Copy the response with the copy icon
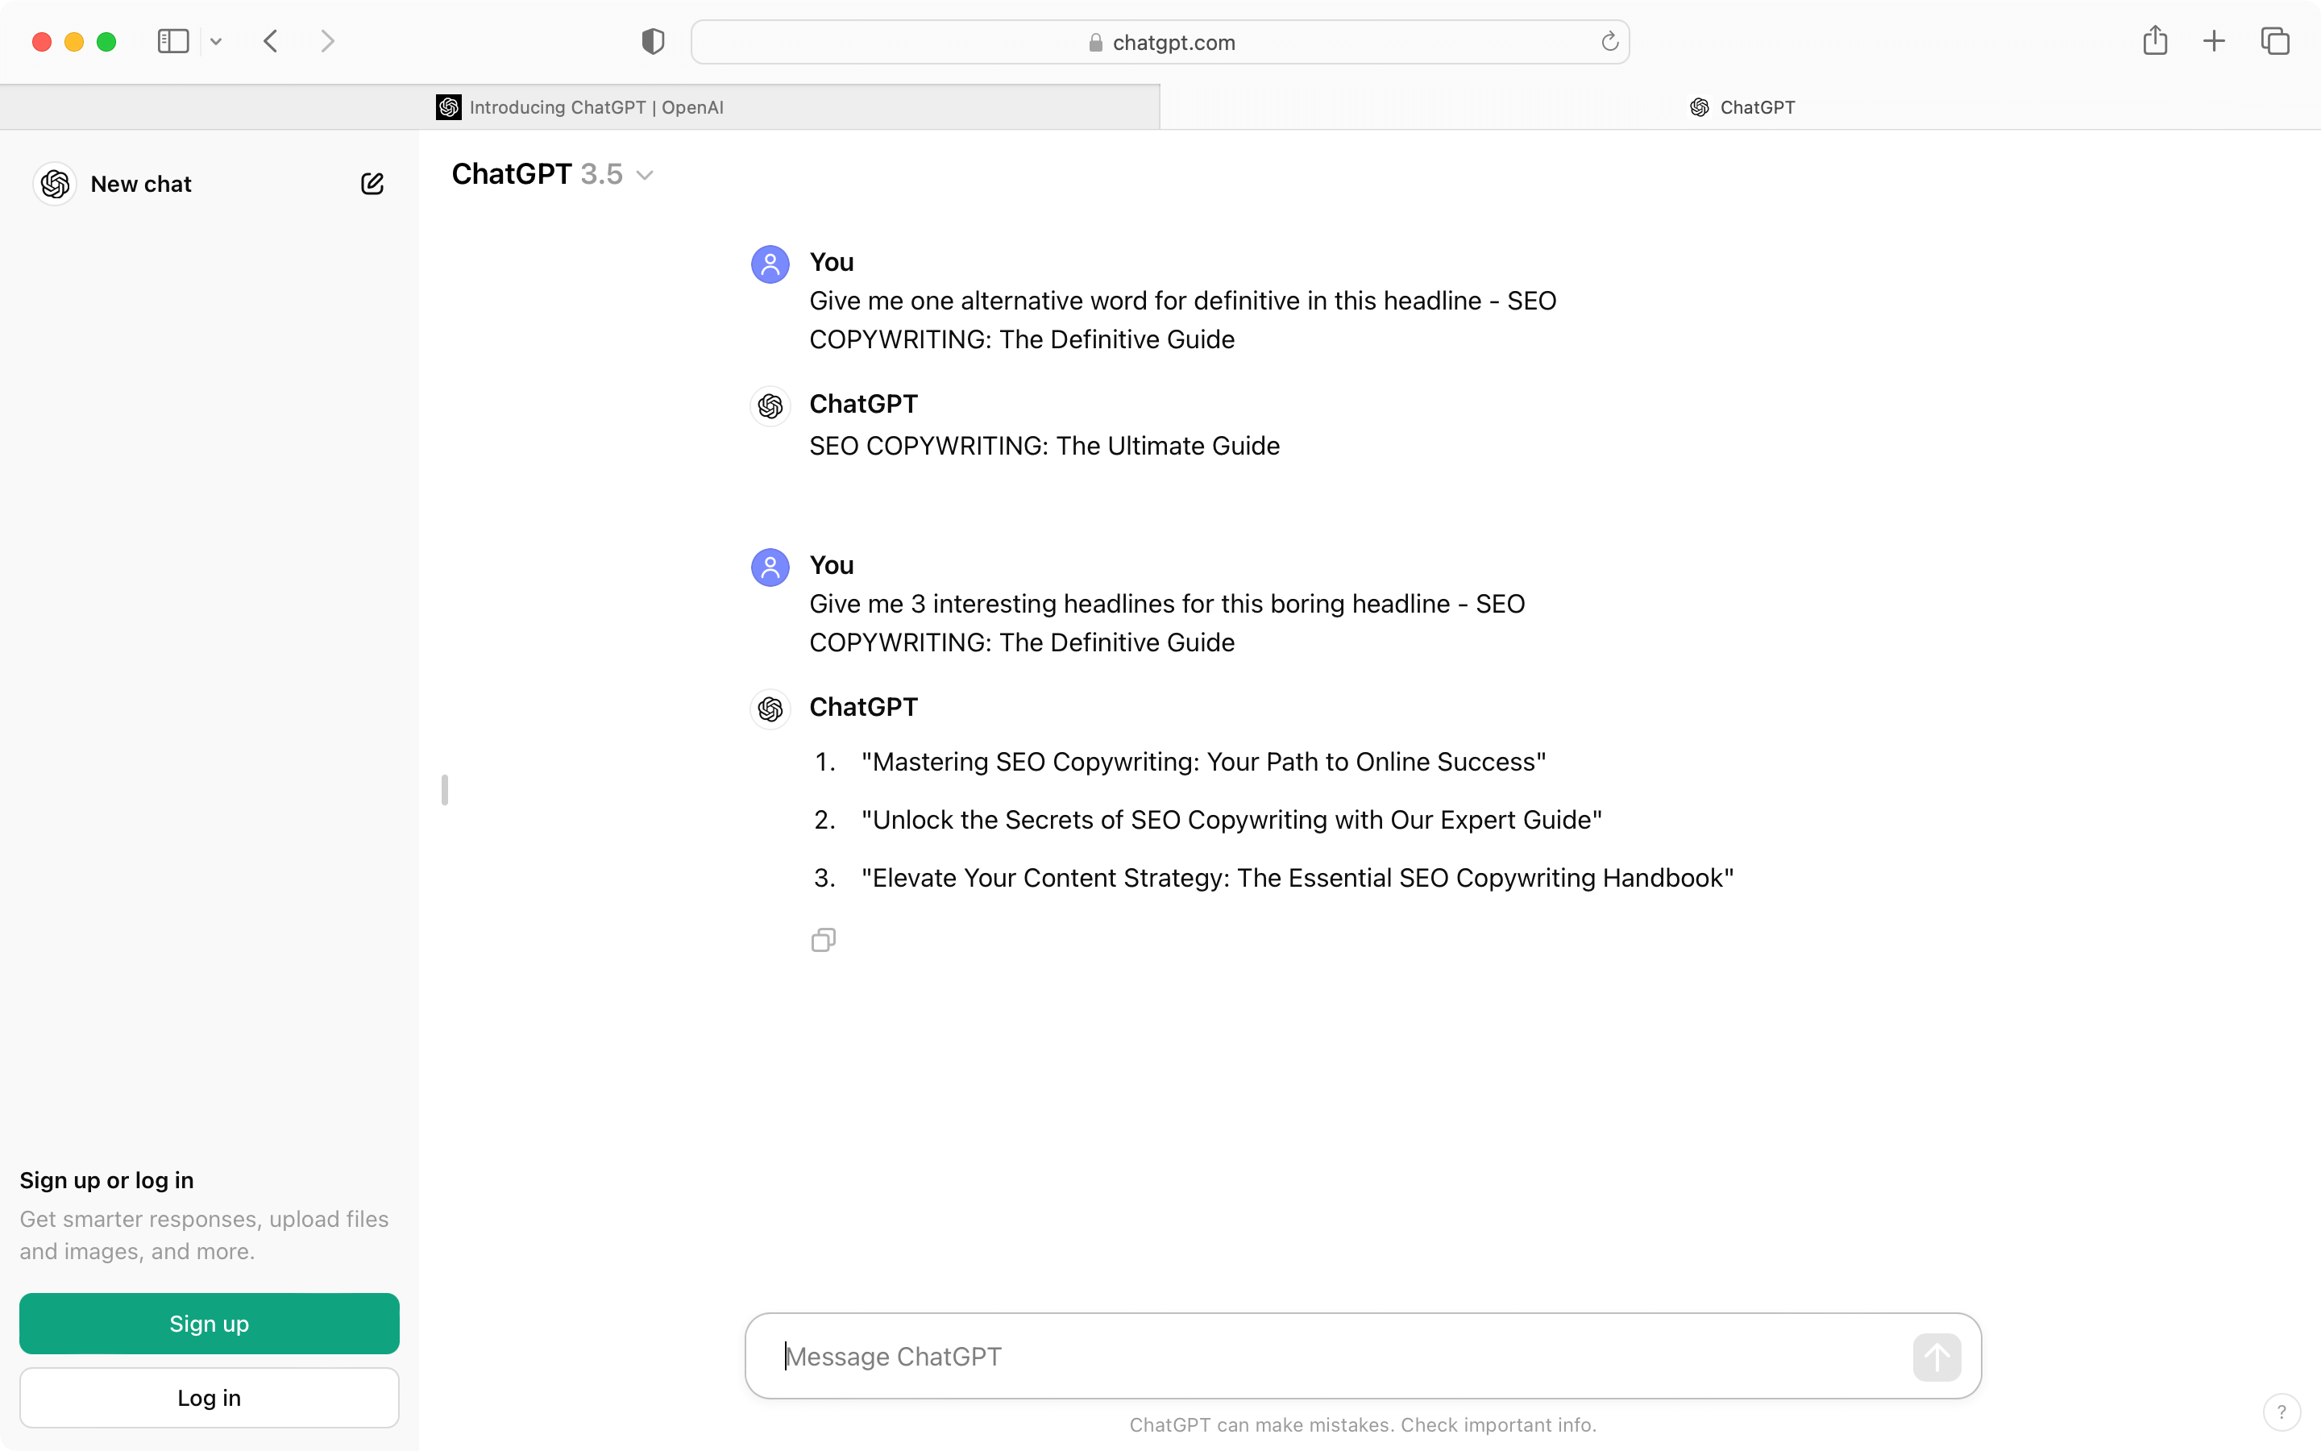 click(823, 939)
